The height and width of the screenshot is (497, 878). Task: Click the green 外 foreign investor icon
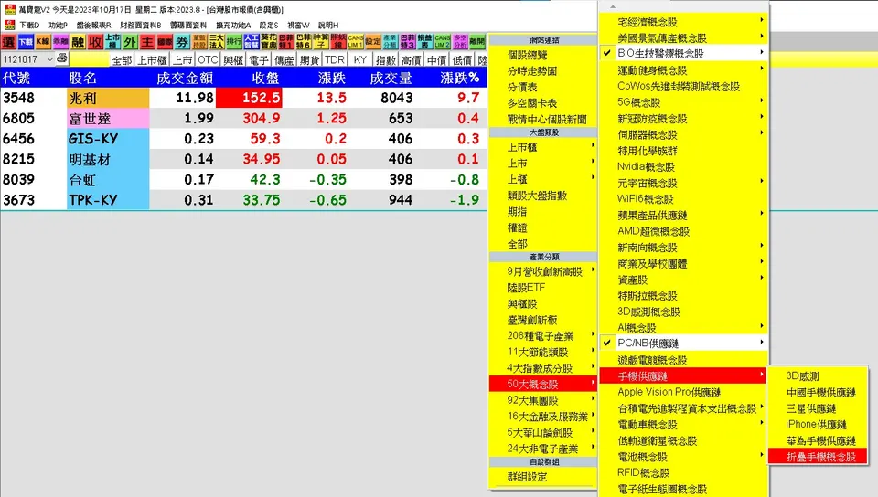(x=130, y=42)
